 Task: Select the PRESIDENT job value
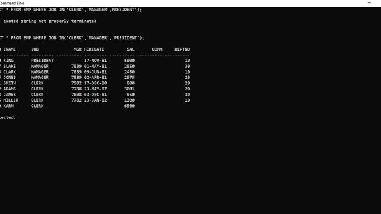pos(42,61)
